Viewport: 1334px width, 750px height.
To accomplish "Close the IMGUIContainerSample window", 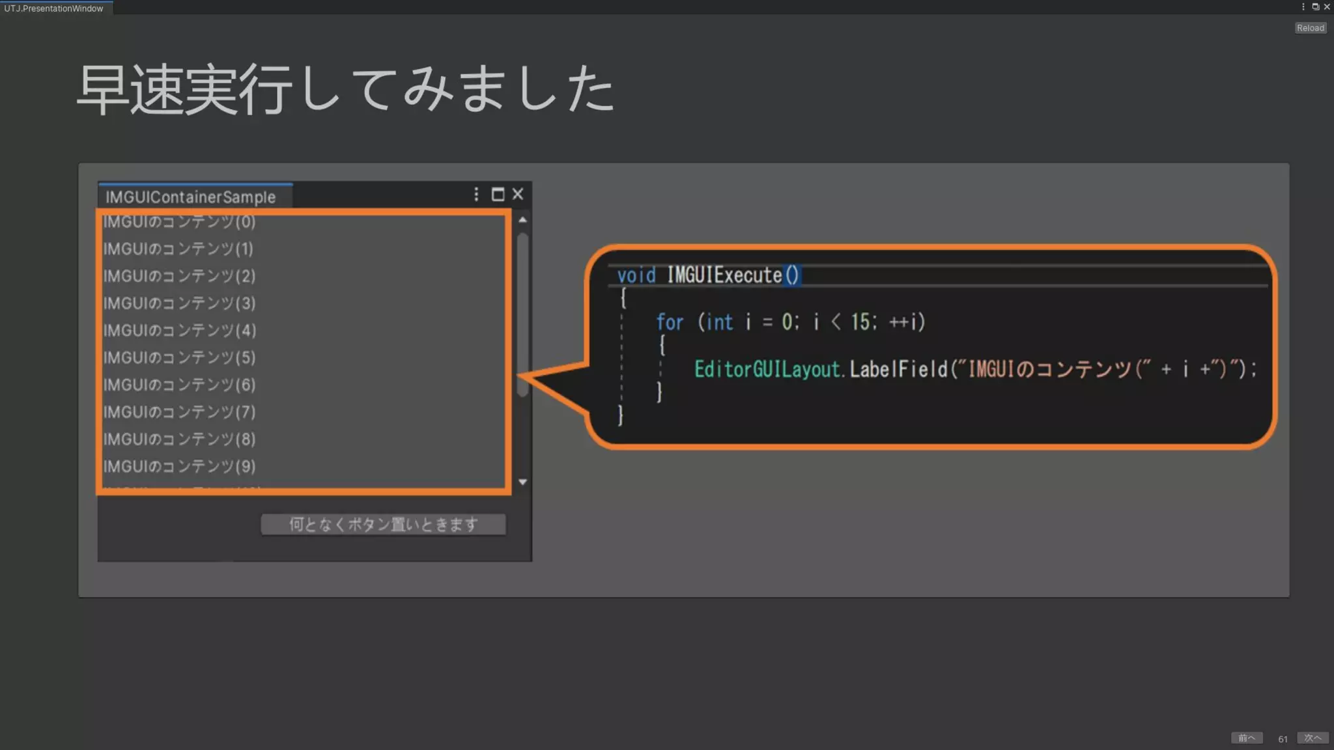I will tap(518, 194).
